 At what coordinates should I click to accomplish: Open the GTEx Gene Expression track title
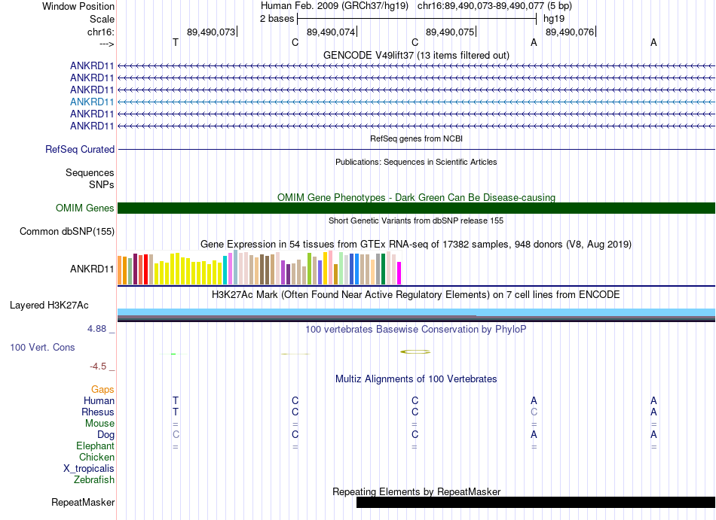(x=416, y=245)
